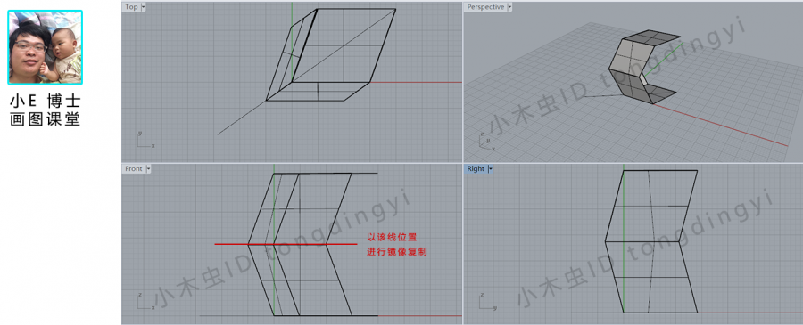Open the Perspective viewport dropdown arrow
Screen dimensions: 803x325
(509, 6)
